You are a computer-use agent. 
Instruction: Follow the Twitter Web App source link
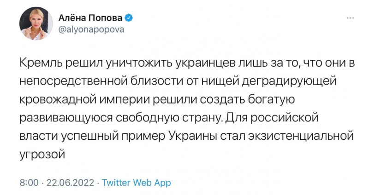pyautogui.click(x=137, y=183)
